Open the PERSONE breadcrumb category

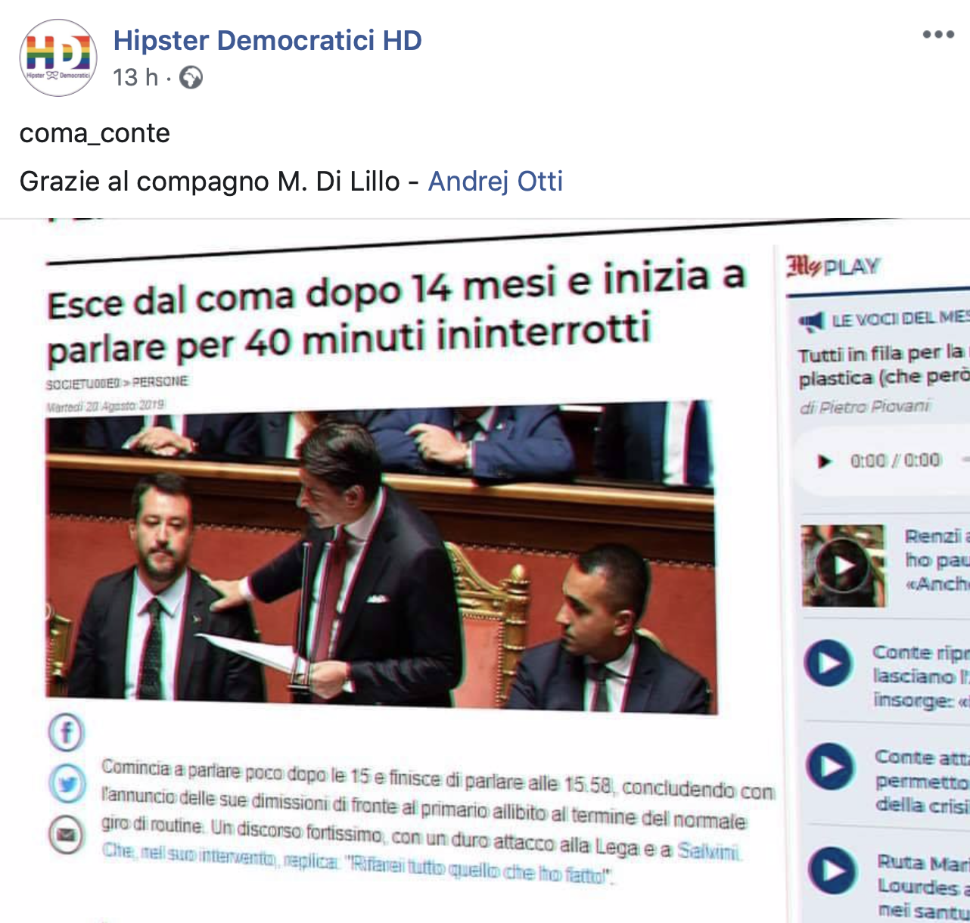point(160,381)
